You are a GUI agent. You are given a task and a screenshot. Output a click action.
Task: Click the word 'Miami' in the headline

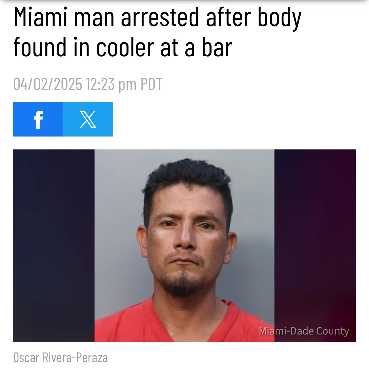point(40,17)
